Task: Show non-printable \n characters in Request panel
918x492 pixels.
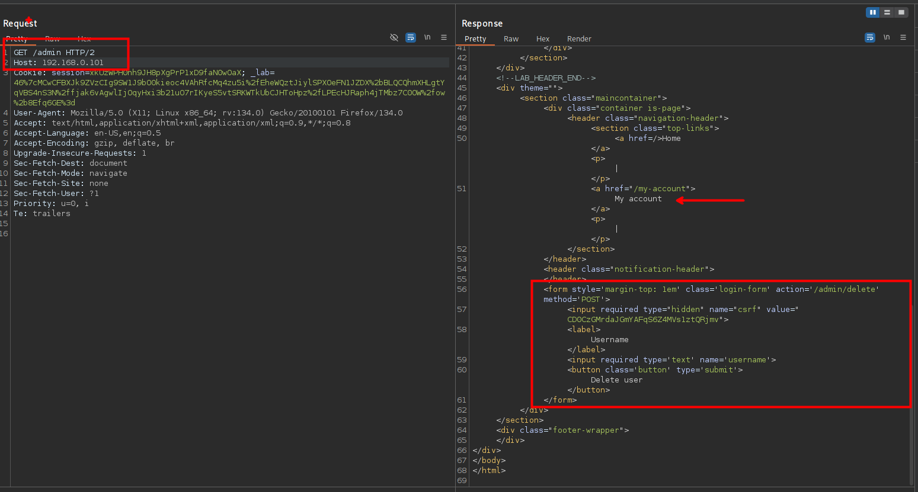Action: [427, 37]
